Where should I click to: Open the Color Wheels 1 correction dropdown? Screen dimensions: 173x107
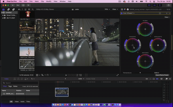click(129, 13)
